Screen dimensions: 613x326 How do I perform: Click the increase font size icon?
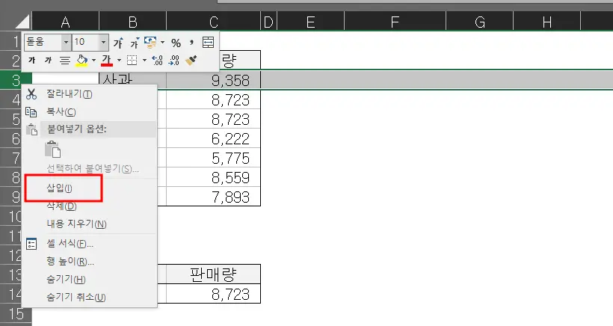(x=118, y=42)
